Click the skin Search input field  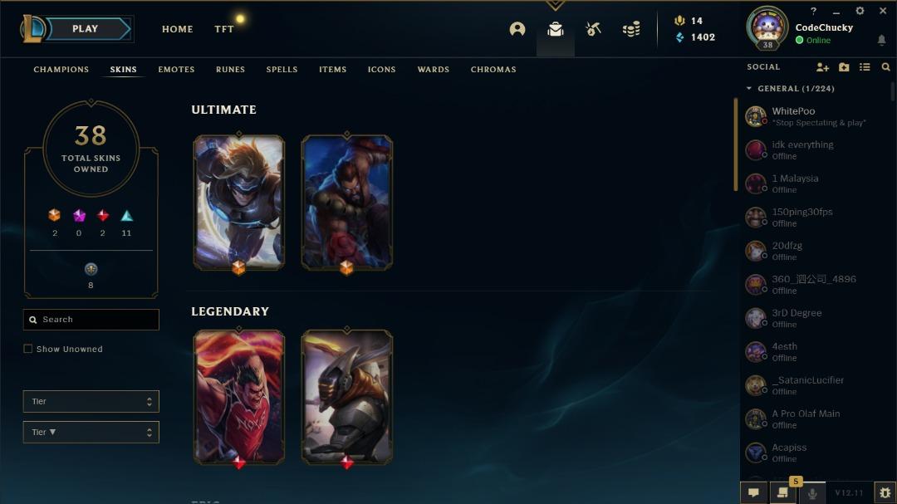[x=91, y=319]
